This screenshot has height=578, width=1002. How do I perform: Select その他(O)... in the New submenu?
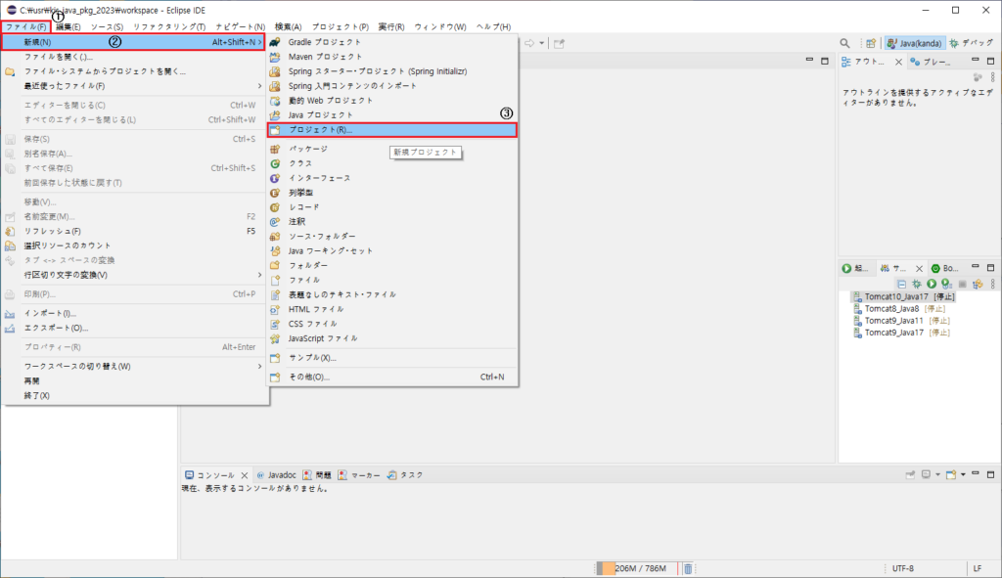pos(391,378)
